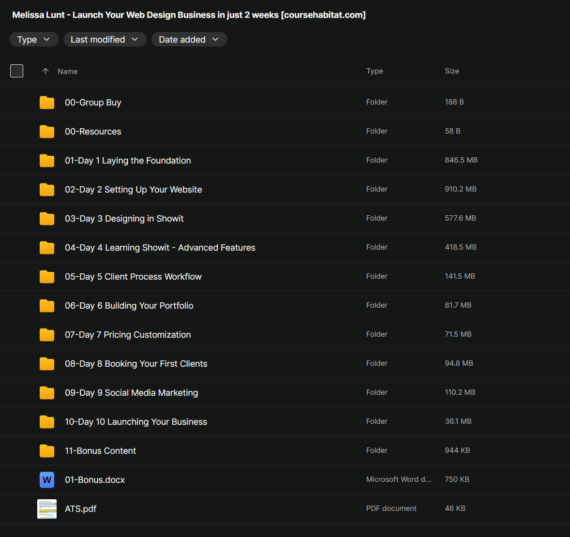Select 06-Day 6 Building Your Portfolio
Image resolution: width=570 pixels, height=537 pixels.
(129, 306)
